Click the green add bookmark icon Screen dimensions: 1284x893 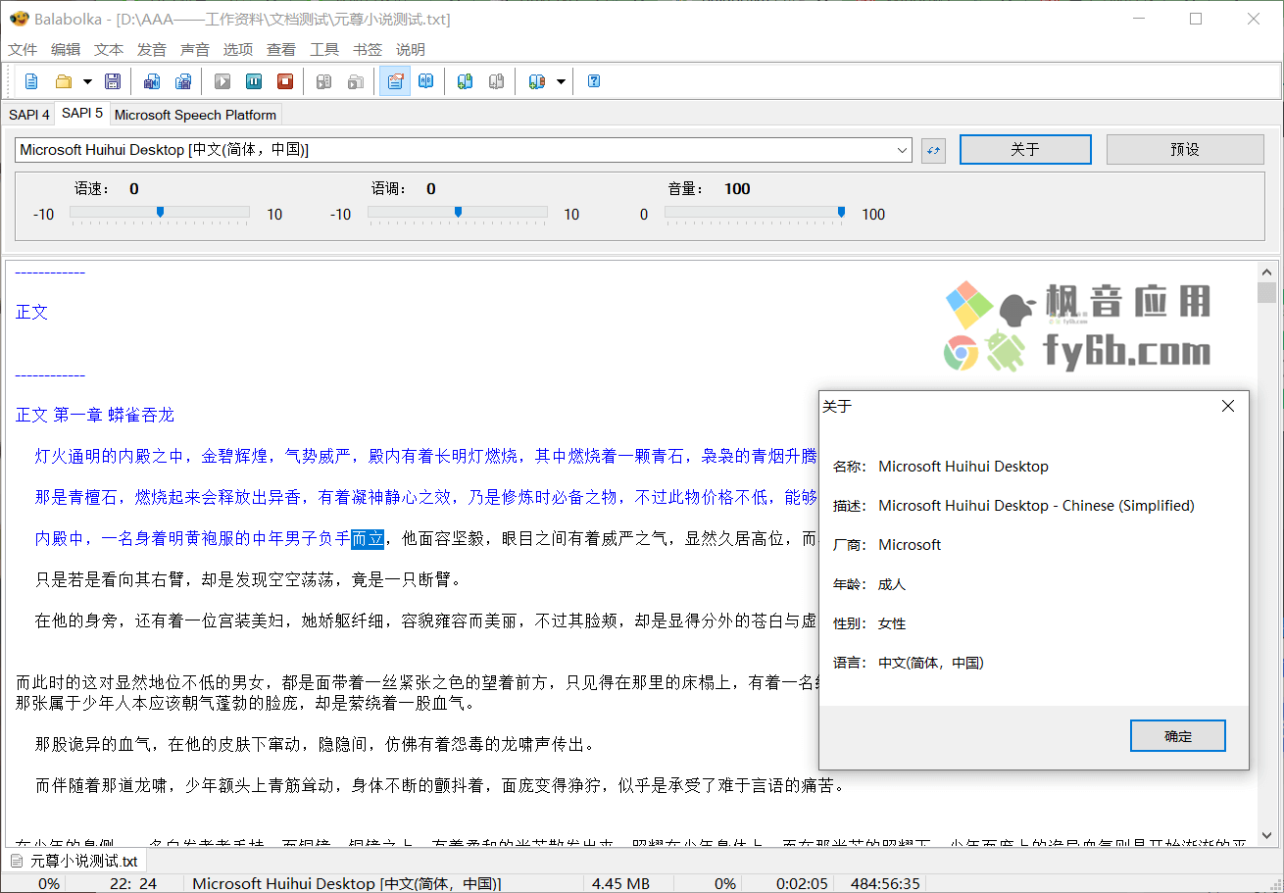tap(466, 81)
